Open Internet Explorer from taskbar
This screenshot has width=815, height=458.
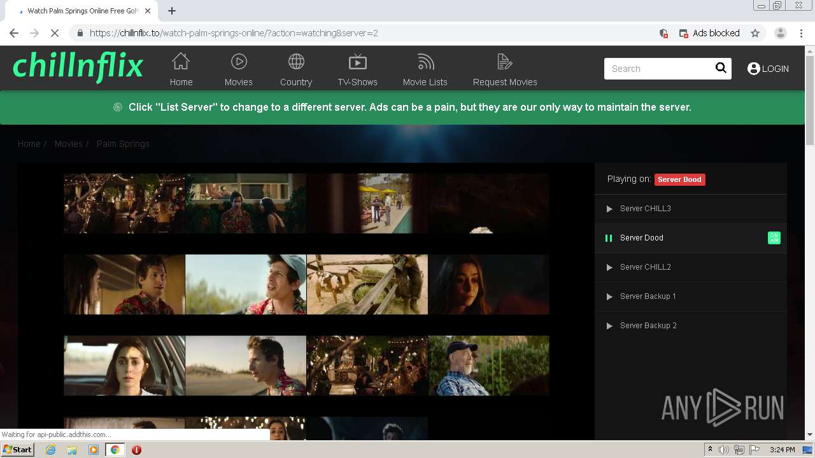[50, 450]
